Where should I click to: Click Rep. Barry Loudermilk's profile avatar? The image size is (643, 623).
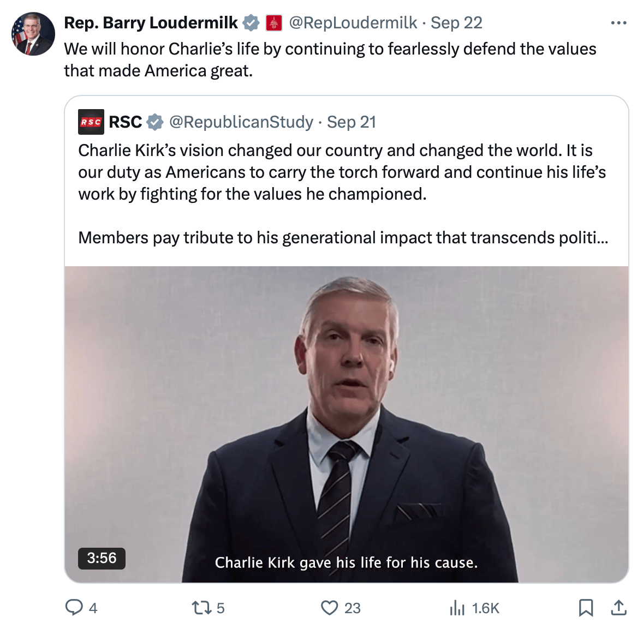(33, 34)
